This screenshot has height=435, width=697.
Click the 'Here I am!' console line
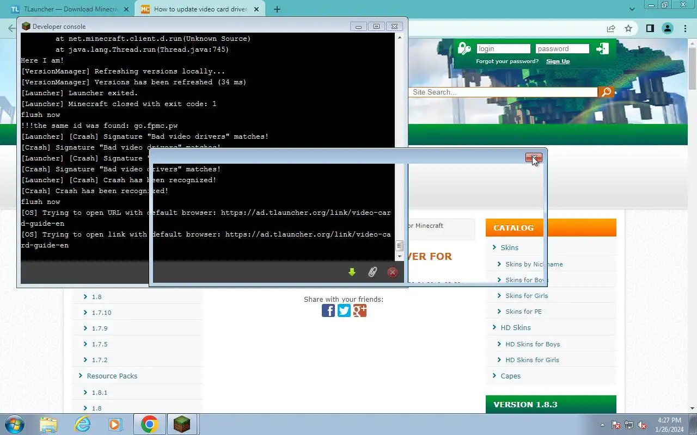42,60
